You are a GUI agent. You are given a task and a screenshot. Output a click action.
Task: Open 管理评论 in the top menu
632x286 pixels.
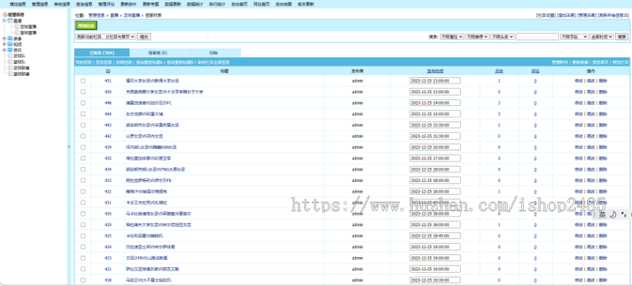pyautogui.click(x=107, y=4)
